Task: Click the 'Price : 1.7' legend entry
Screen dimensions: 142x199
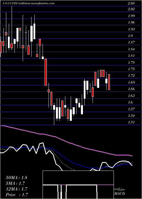Action: [x=17, y=194]
